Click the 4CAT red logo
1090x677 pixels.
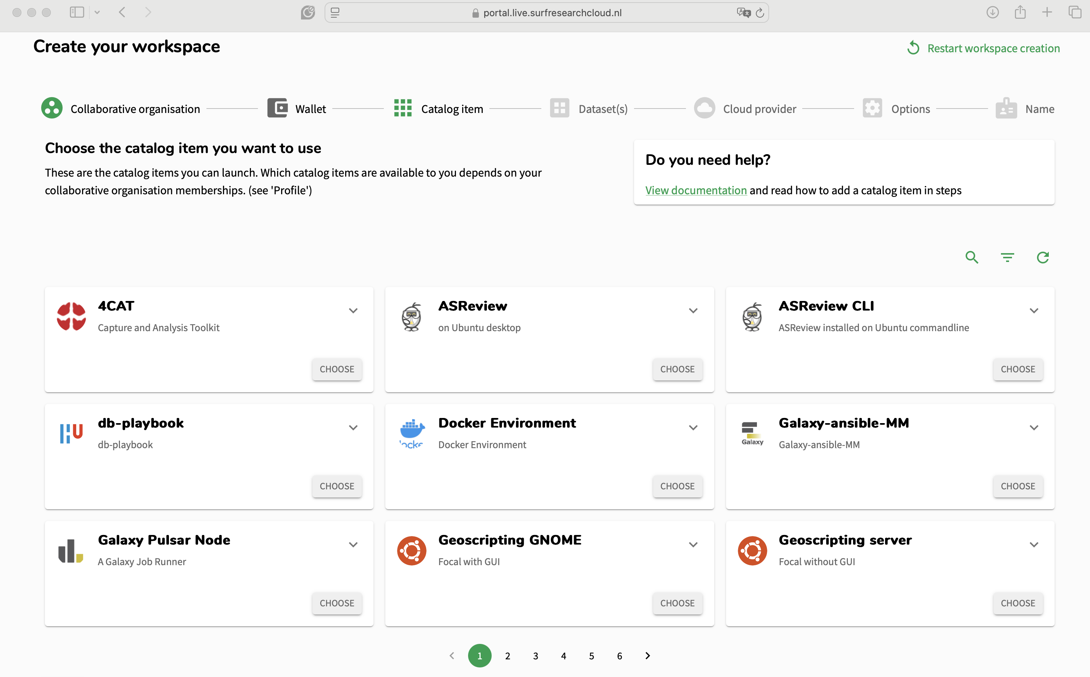pos(71,316)
